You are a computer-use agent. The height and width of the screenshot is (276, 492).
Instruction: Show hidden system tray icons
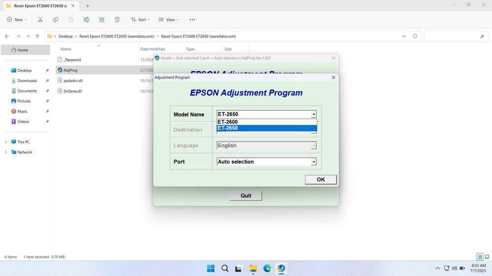(438, 269)
